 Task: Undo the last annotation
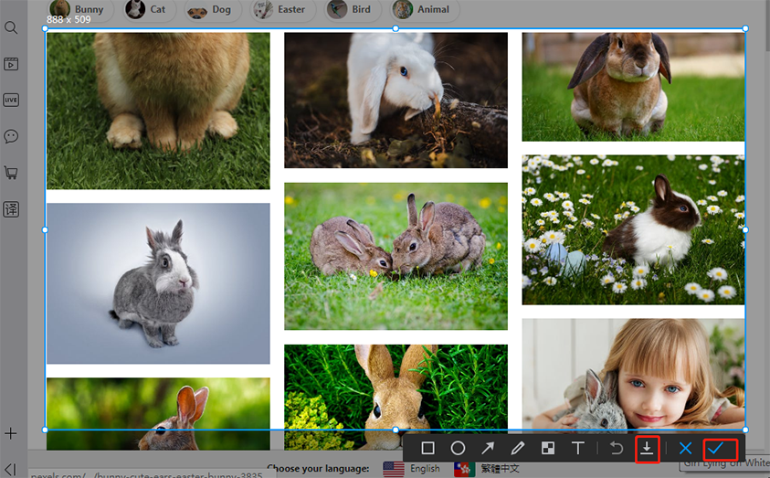click(x=617, y=449)
